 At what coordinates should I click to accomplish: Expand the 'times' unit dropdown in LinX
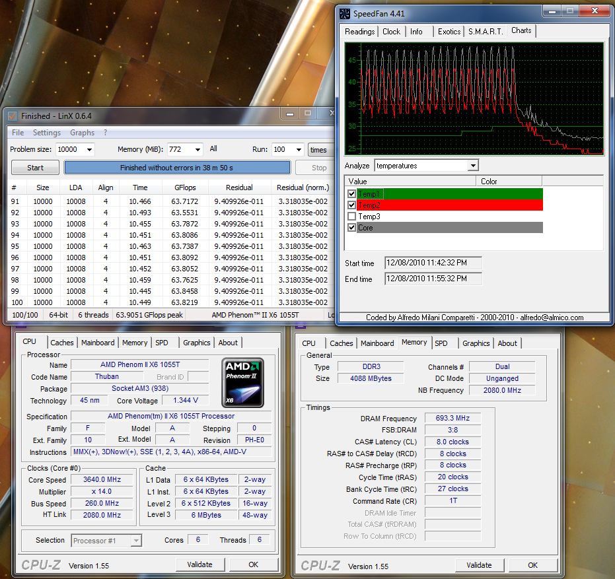[321, 150]
